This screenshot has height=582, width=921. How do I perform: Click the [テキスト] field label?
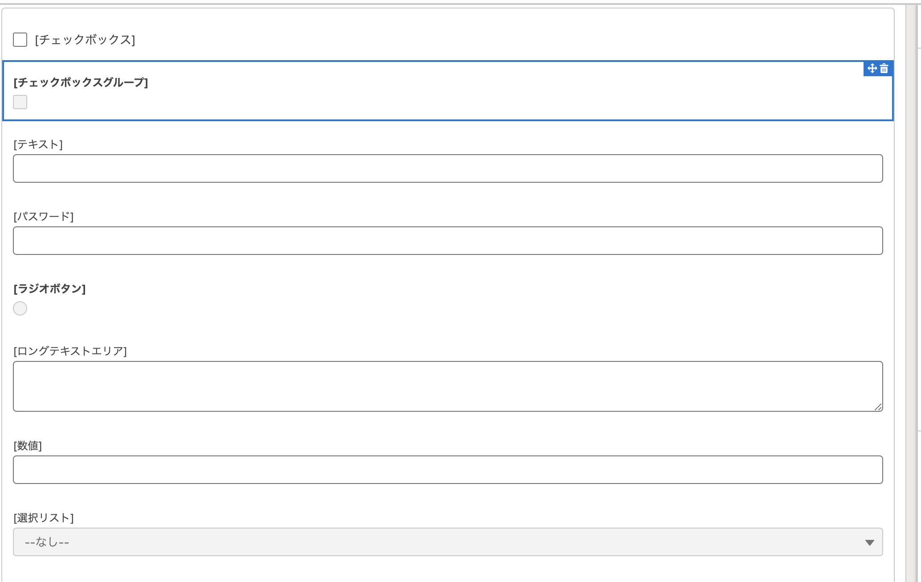click(x=38, y=144)
